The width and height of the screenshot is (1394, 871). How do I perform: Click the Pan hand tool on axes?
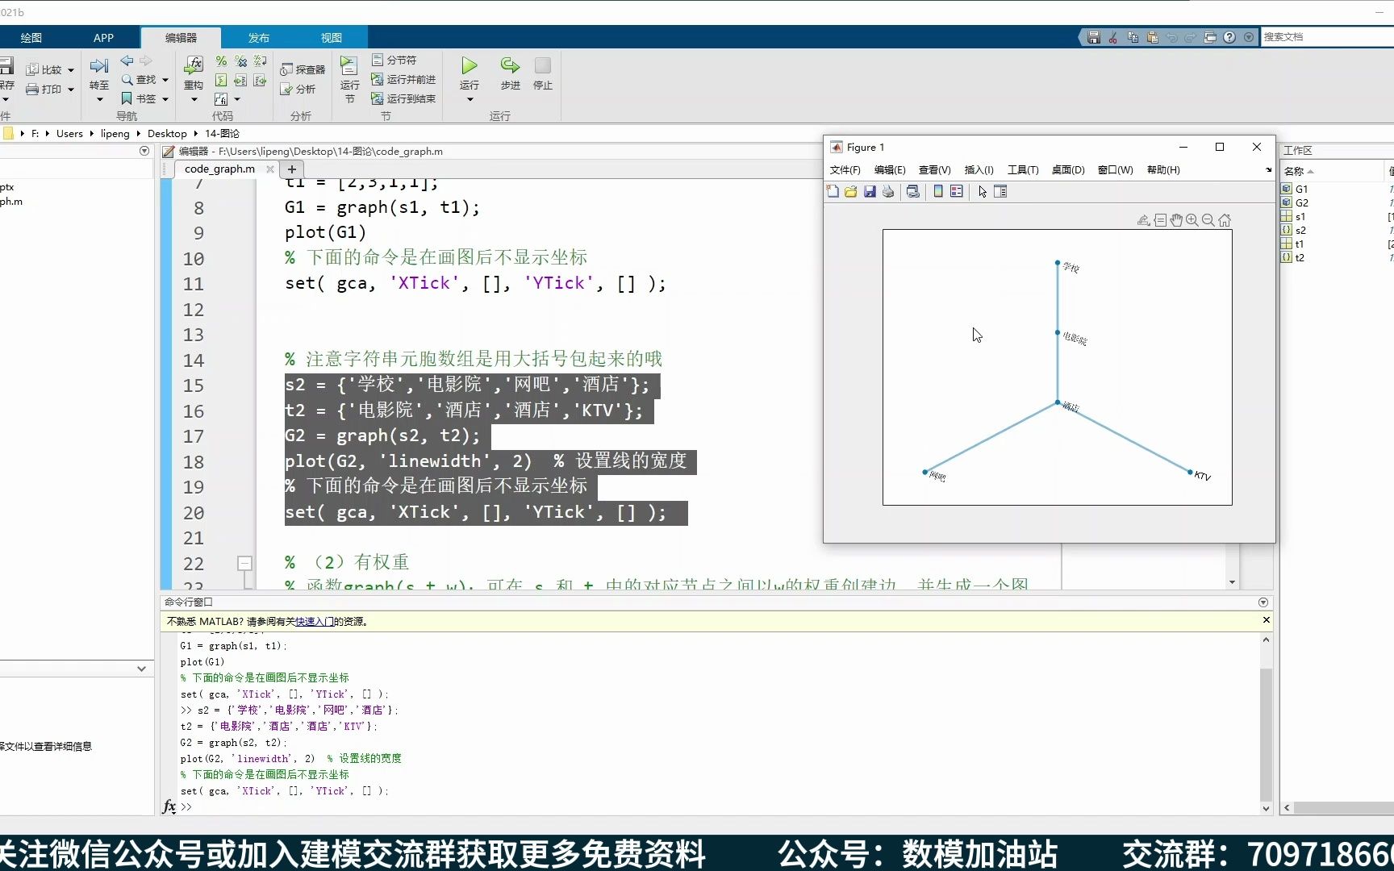coord(1176,220)
